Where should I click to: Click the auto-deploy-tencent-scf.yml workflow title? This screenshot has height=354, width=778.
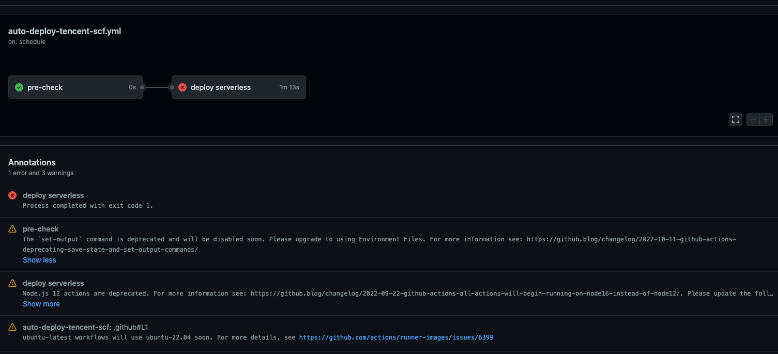coord(65,31)
